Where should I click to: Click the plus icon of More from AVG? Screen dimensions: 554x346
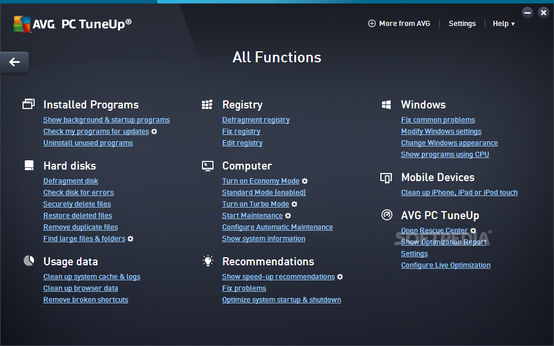372,23
